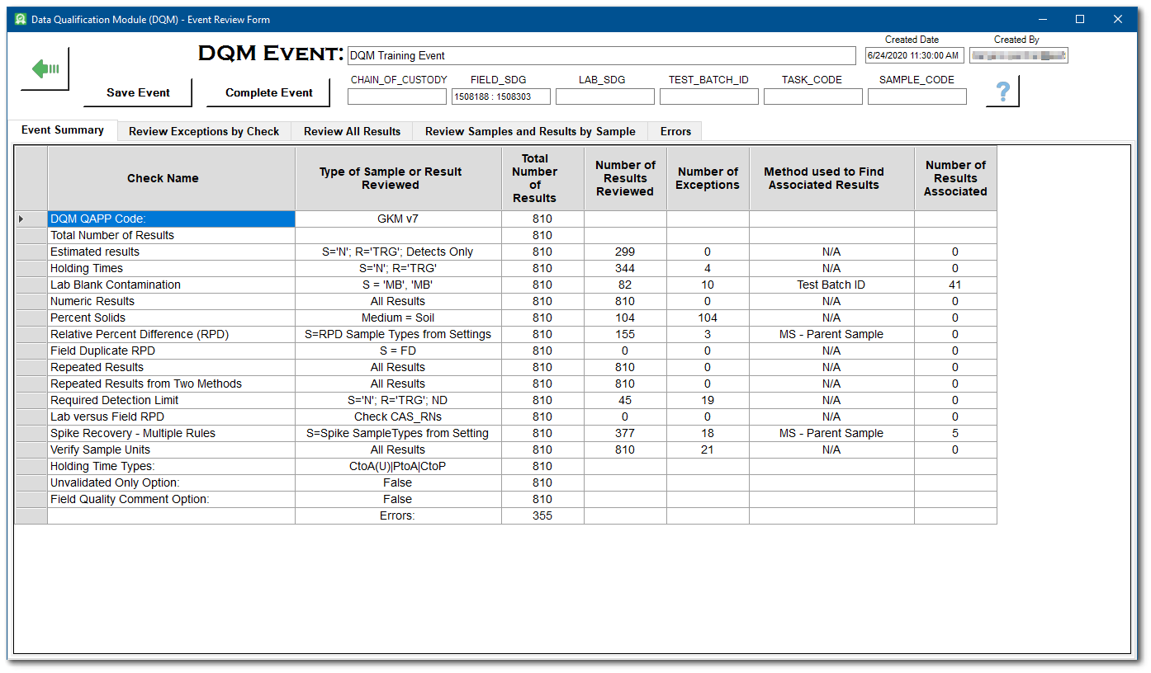Click the 41 associated results cell
The image size is (1151, 673).
[x=955, y=285]
